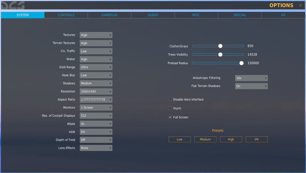This screenshot has height=173, width=306.
Task: Click the Clutter/Grass slider handle
Action: (x=220, y=46)
